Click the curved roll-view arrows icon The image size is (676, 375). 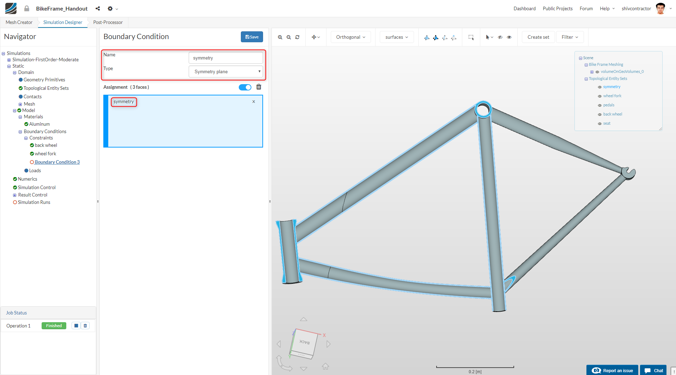(x=284, y=363)
